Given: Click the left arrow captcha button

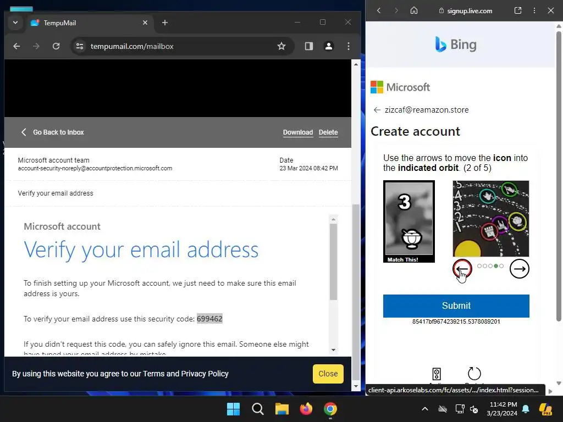Looking at the screenshot, I should tap(462, 269).
